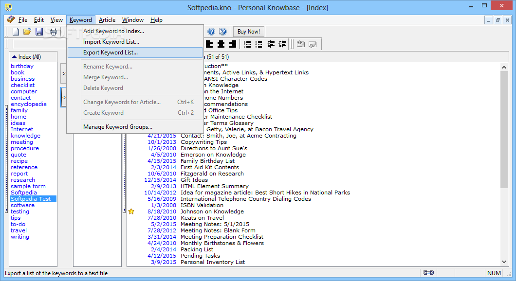
Task: Click the decrease indent icon
Action: point(271,44)
